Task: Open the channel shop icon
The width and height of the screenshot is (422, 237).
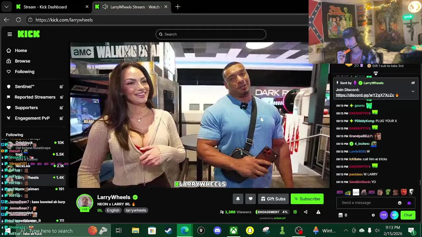Action: pyautogui.click(x=341, y=215)
